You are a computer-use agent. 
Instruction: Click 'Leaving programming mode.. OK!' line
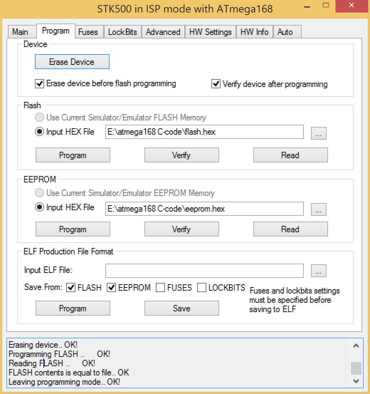(64, 382)
